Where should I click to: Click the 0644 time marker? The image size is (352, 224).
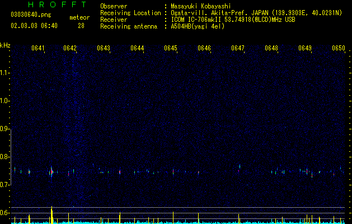[137, 48]
